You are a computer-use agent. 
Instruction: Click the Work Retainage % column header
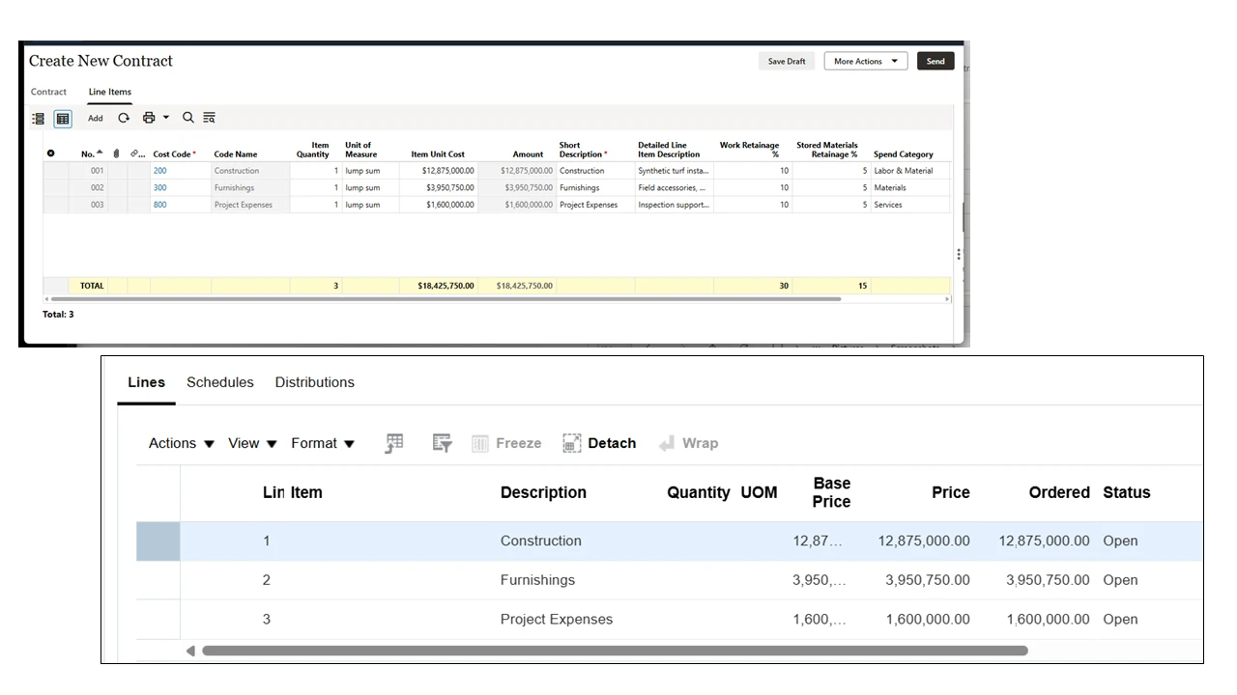pos(750,150)
